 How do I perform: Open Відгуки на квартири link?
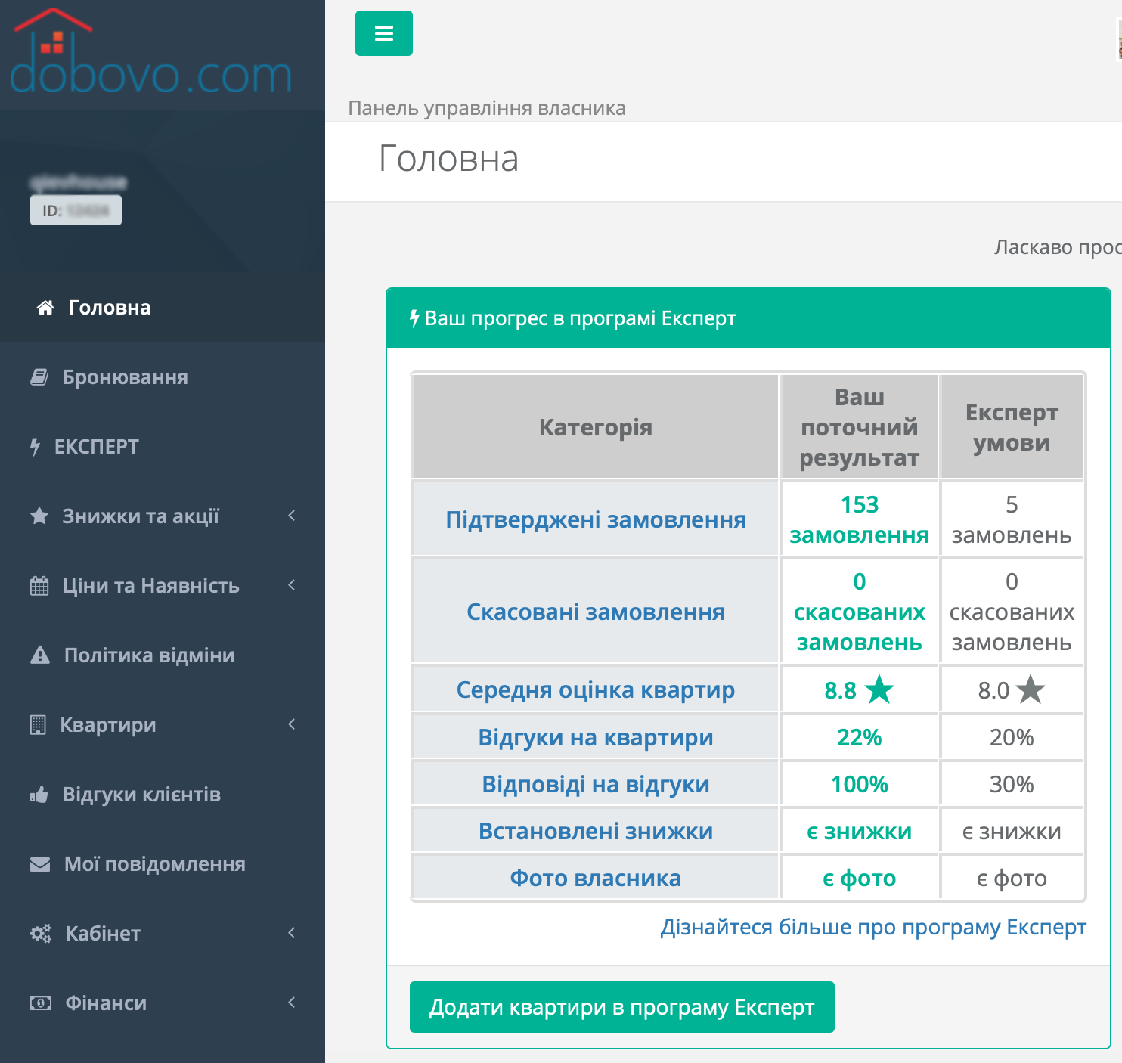coord(596,738)
